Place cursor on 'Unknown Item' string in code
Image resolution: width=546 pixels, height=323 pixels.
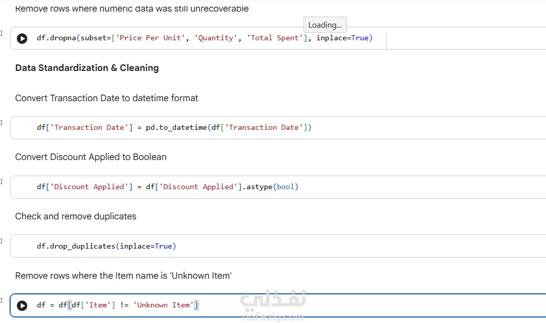pos(163,305)
